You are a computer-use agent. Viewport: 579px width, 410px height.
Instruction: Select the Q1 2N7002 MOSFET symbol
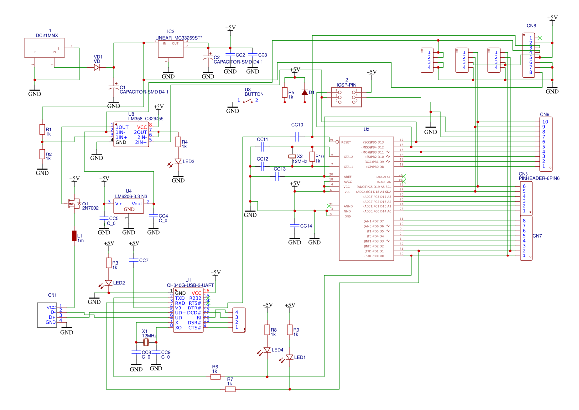pos(74,204)
